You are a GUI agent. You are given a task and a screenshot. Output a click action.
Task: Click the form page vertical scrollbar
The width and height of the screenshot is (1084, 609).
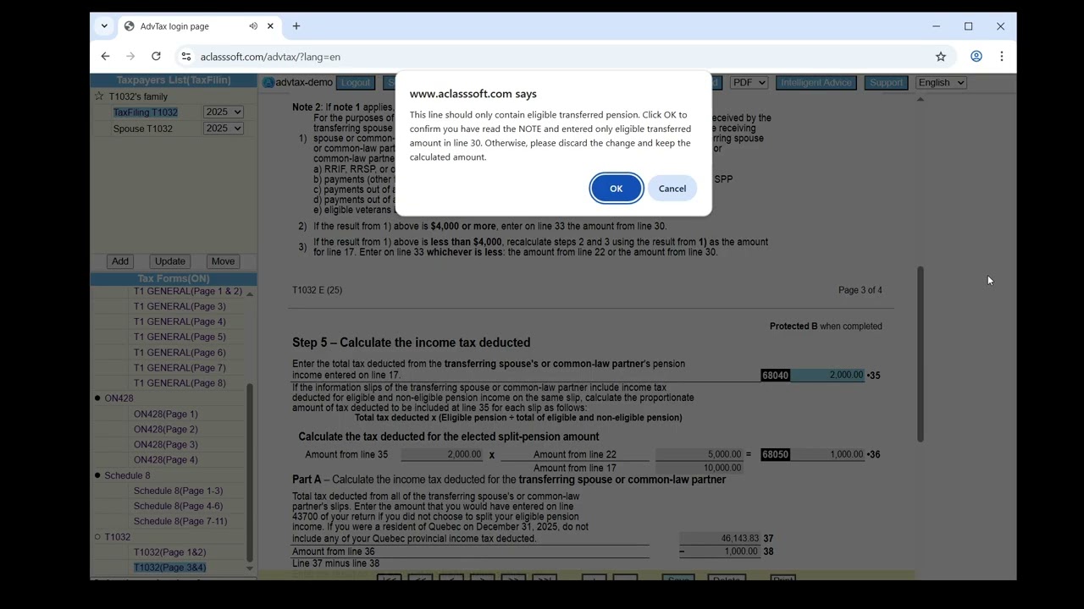coord(920,354)
